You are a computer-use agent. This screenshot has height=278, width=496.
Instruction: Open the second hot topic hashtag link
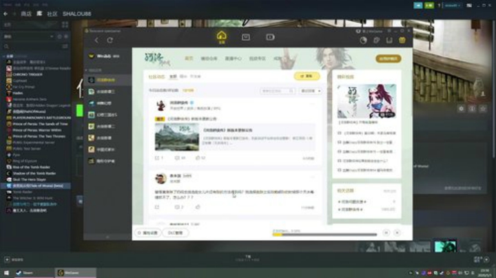pyautogui.click(x=350, y=209)
